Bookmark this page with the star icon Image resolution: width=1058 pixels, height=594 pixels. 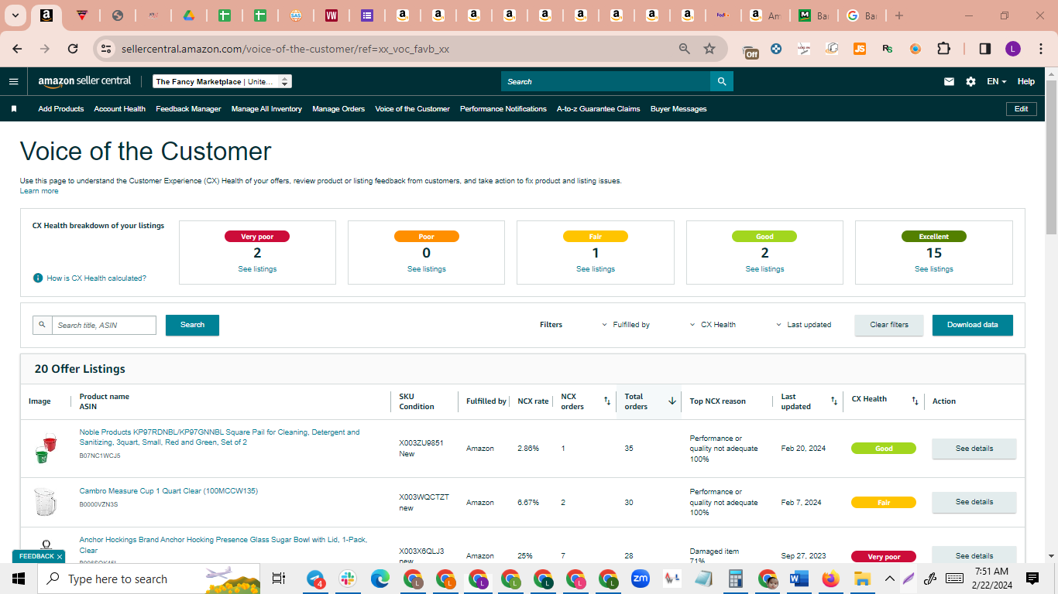point(709,49)
